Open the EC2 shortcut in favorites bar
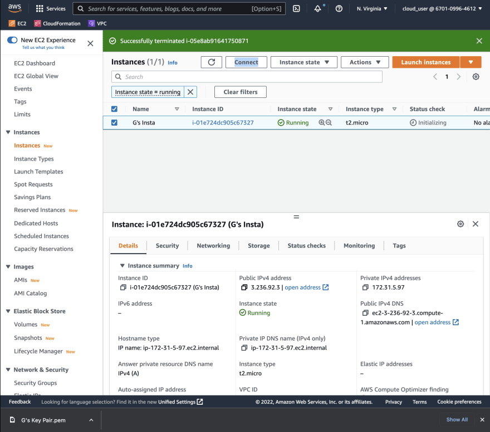Image resolution: width=490 pixels, height=432 pixels. point(17,23)
